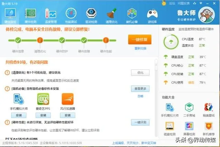Select the 硬件性能 warning step marker
This screenshot has width=220, height=147.
point(106,41)
